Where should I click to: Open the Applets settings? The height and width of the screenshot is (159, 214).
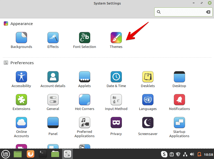85,79
